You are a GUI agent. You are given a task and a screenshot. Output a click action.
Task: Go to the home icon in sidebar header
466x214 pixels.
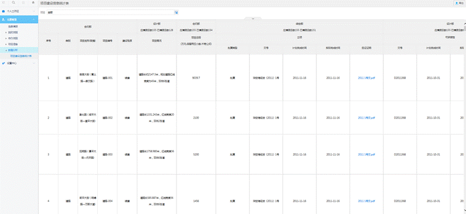tap(33, 2)
